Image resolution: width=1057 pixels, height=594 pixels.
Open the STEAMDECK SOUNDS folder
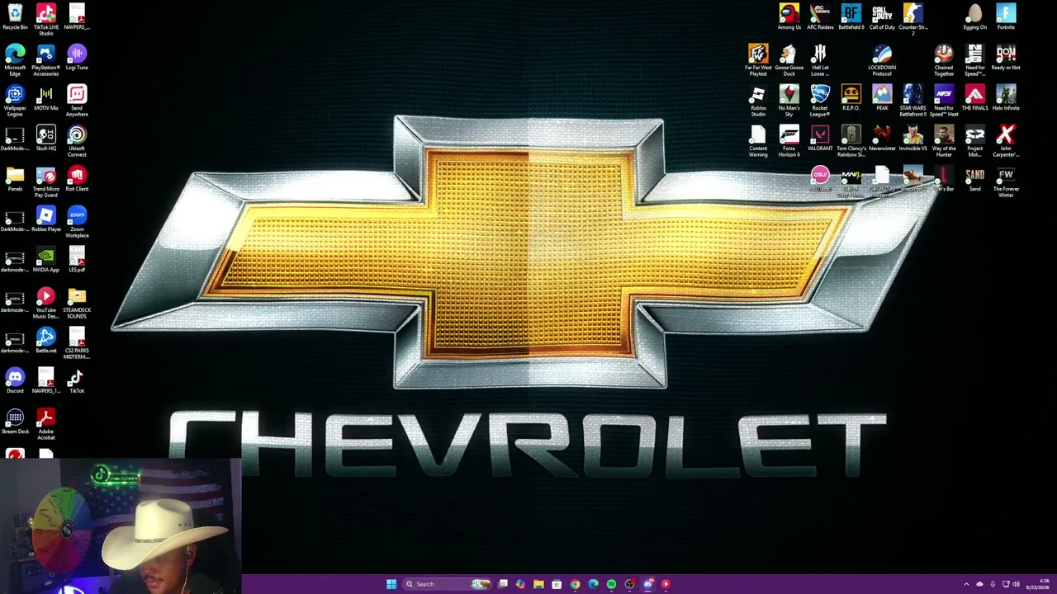coord(77,303)
